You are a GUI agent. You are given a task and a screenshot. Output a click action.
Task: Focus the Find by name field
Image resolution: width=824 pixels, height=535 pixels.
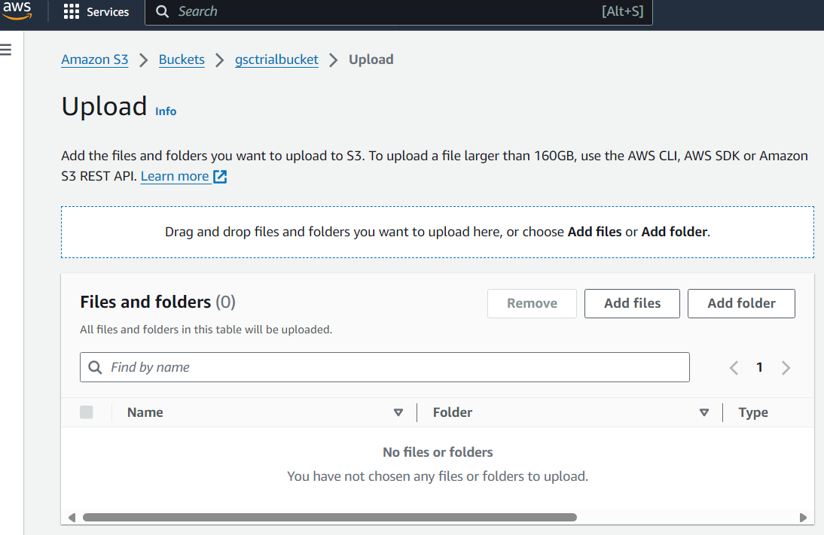pyautogui.click(x=385, y=367)
